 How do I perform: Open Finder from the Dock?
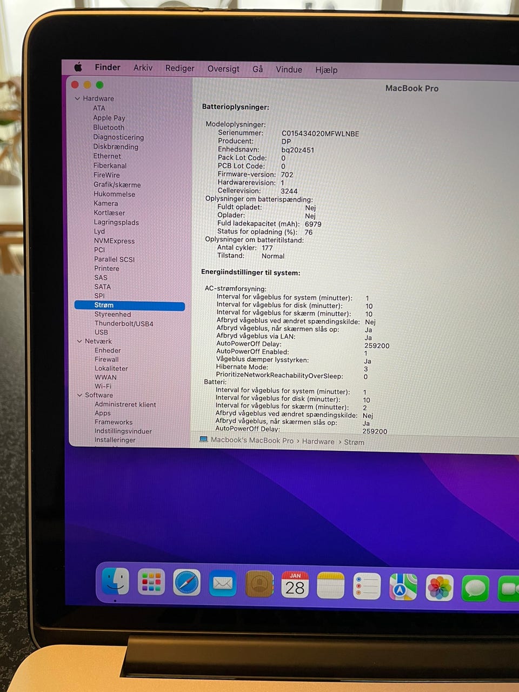point(116,582)
